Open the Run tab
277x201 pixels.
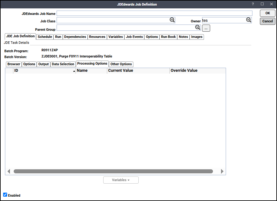(58, 37)
